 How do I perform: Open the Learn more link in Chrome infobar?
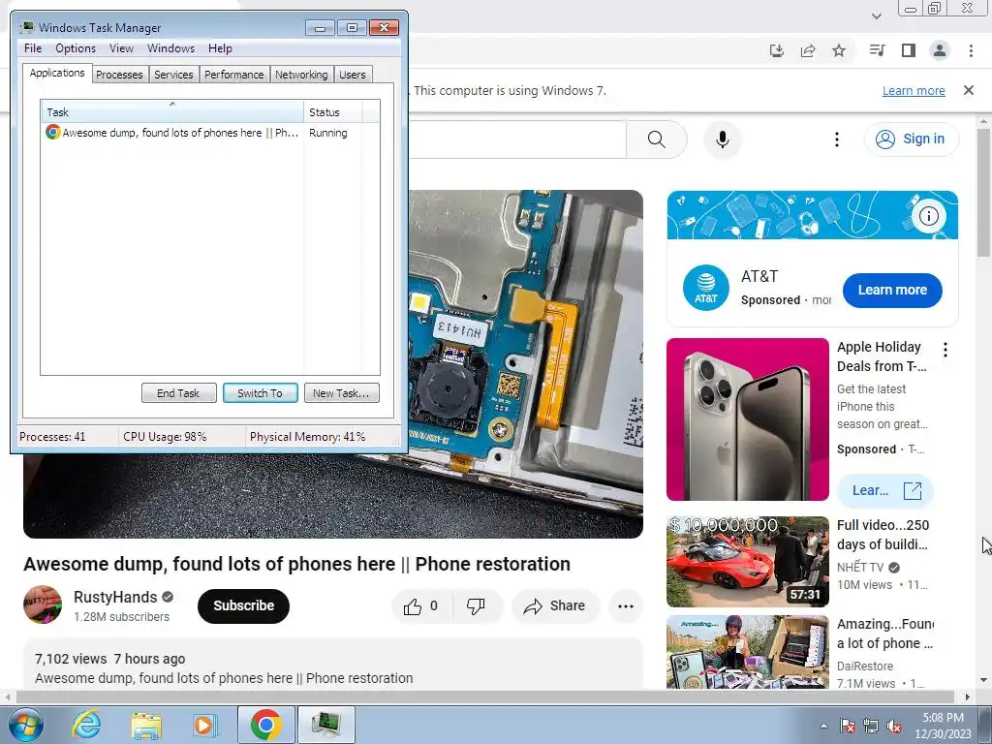(914, 90)
